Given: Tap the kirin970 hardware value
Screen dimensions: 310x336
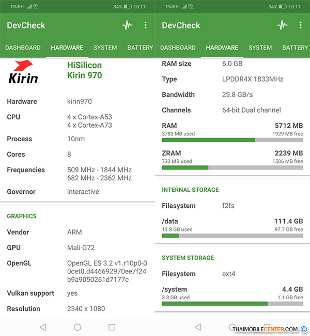Looking at the screenshot, I should (80, 101).
